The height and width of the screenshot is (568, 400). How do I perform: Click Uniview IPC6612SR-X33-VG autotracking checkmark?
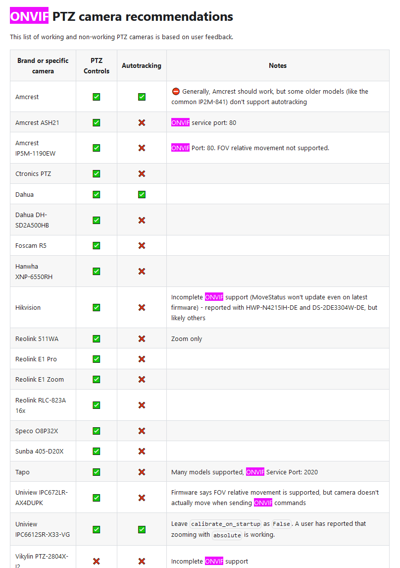(142, 530)
